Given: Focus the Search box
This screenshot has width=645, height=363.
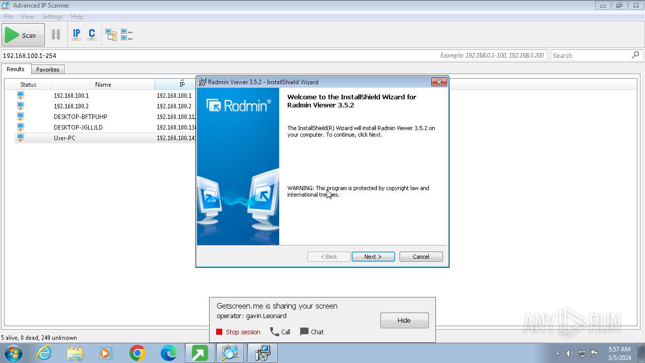Looking at the screenshot, I should coord(591,55).
